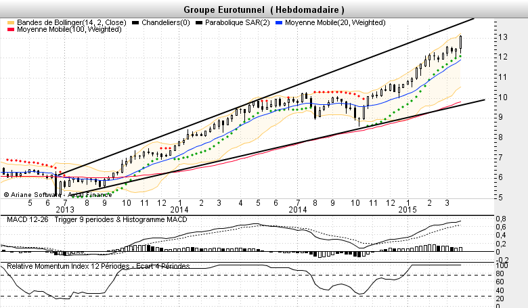
Task: Click the 100 value on the Relative Momentum axis
Action: coord(502,266)
